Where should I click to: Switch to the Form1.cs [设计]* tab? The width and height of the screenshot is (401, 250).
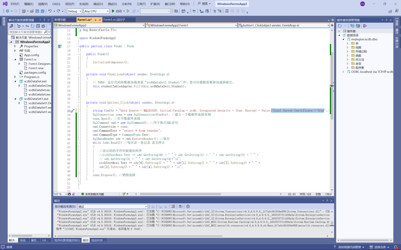[118, 20]
